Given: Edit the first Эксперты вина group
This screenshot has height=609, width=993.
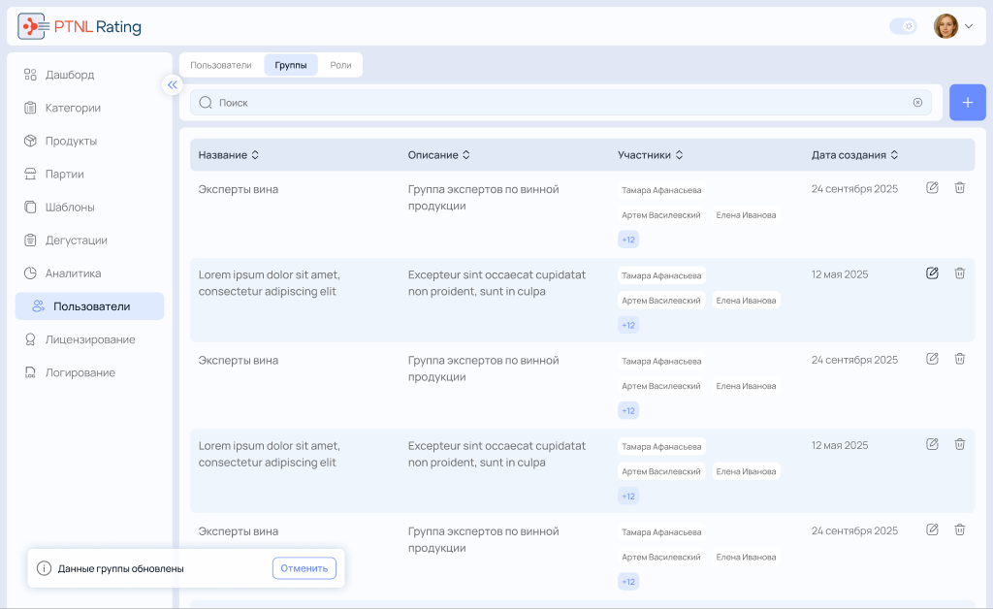Looking at the screenshot, I should [x=932, y=187].
